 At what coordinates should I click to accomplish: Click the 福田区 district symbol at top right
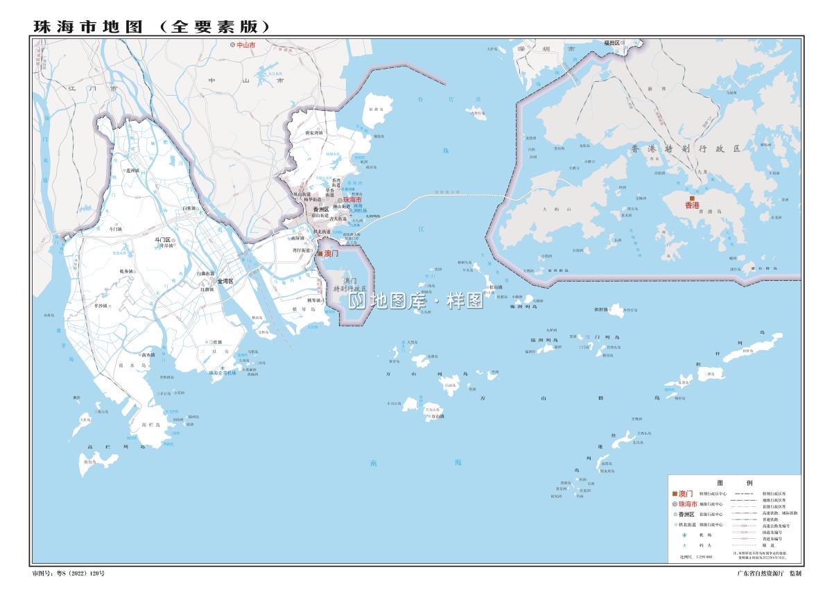click(622, 42)
